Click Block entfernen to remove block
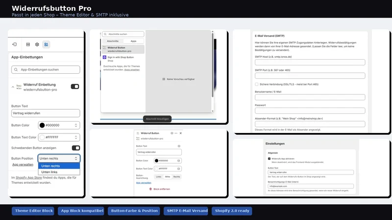 click(x=162, y=189)
